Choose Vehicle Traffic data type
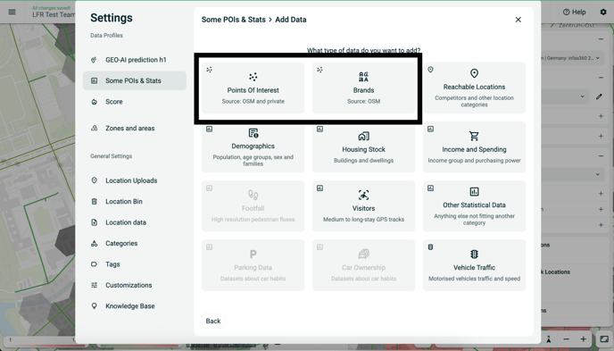The image size is (614, 351). pyautogui.click(x=474, y=265)
